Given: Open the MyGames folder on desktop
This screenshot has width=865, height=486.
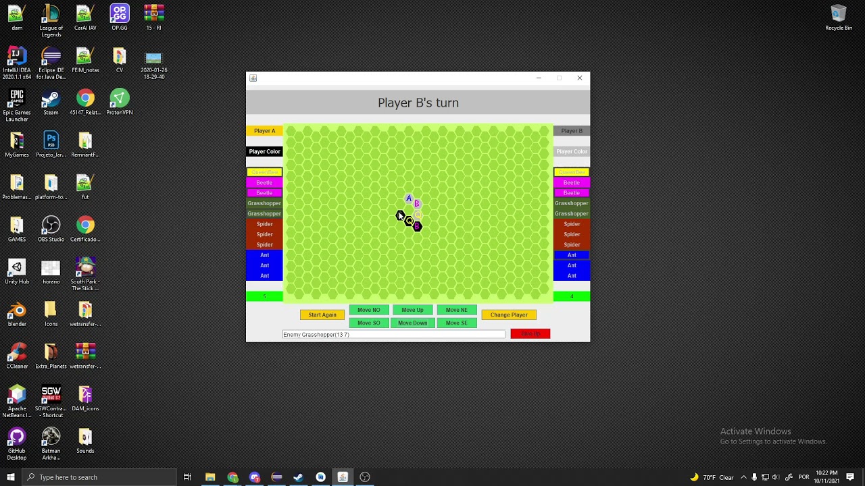Looking at the screenshot, I should click(x=17, y=145).
